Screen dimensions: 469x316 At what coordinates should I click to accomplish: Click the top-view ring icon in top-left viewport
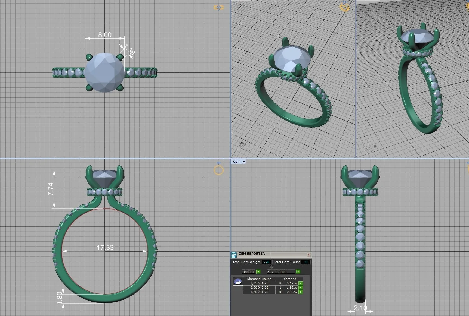click(219, 8)
